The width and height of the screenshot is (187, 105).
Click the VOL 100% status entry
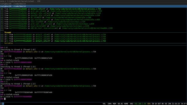107,104
